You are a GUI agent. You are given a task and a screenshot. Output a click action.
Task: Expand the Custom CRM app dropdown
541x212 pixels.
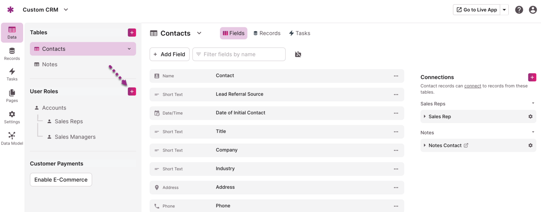click(x=66, y=10)
